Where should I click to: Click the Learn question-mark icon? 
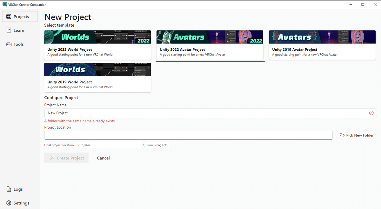point(9,30)
